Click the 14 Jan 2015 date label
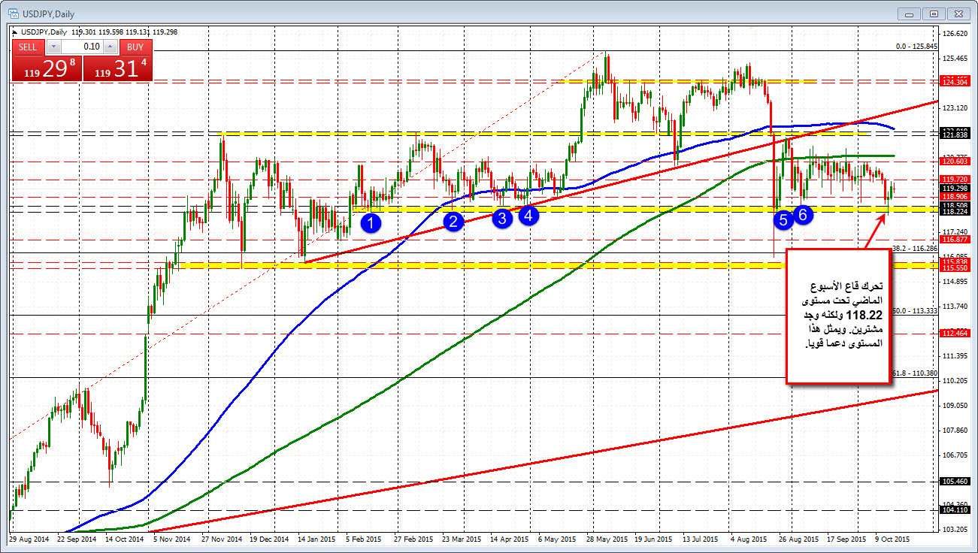The width and height of the screenshot is (978, 553). (x=315, y=539)
